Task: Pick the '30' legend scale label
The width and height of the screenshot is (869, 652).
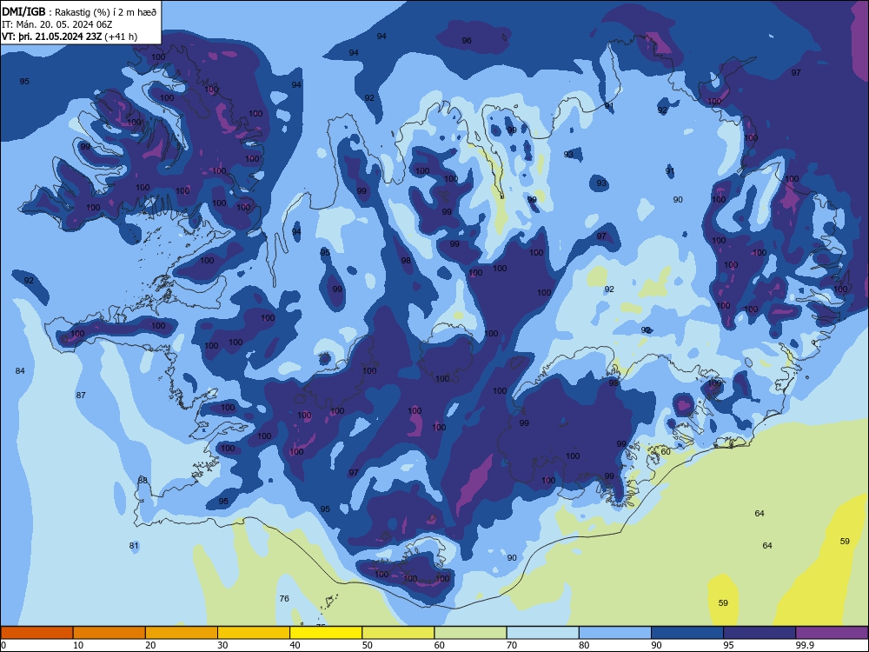Action: pos(222,645)
